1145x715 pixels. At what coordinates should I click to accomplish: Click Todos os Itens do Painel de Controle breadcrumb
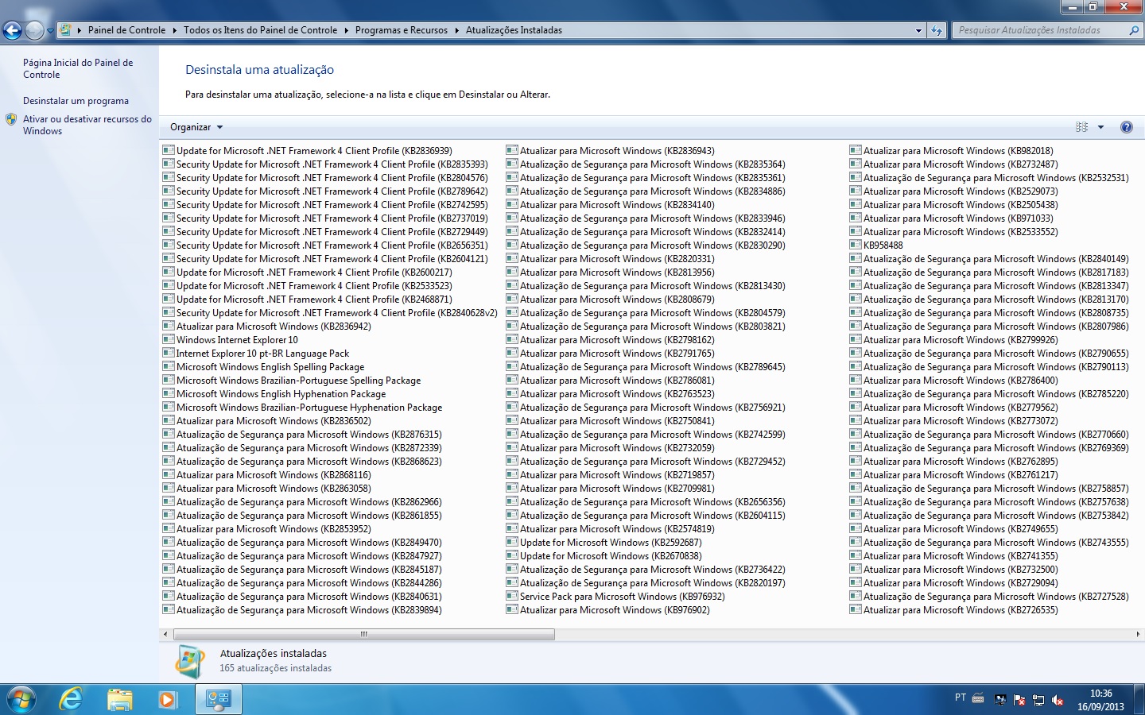[260, 30]
